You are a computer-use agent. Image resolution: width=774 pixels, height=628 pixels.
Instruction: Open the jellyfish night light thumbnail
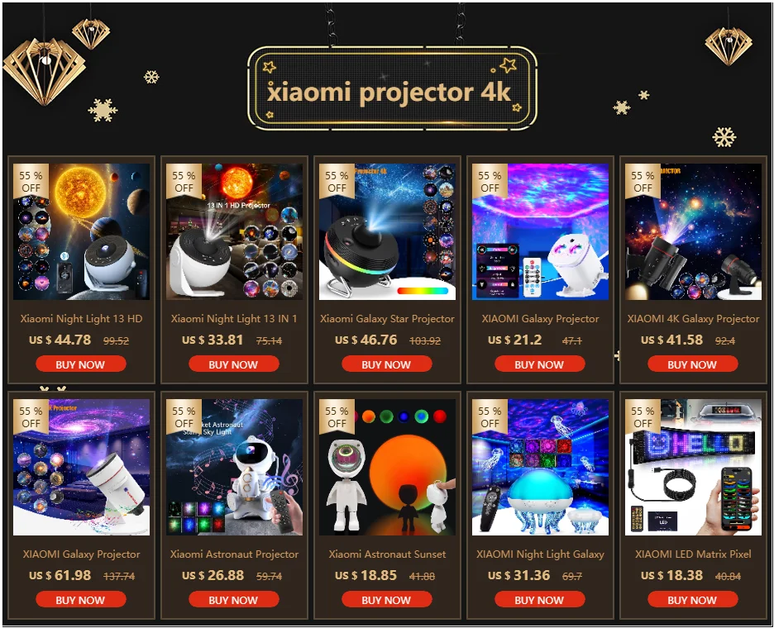pyautogui.click(x=541, y=467)
